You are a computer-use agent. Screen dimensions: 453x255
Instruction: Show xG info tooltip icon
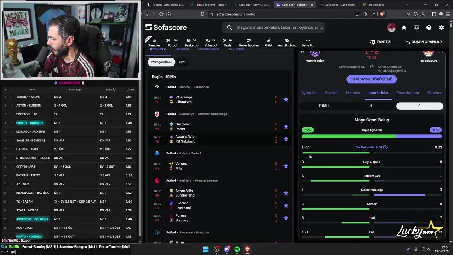385,147
